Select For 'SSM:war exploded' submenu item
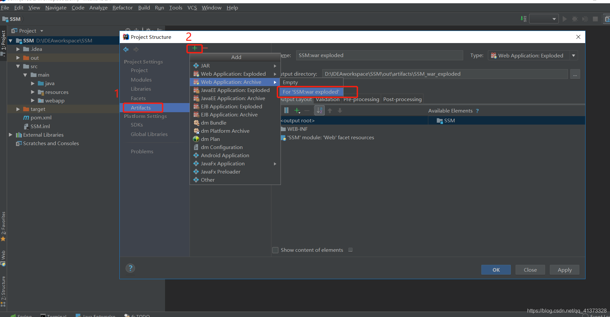Screen dimensions: 610x317 [x=311, y=92]
